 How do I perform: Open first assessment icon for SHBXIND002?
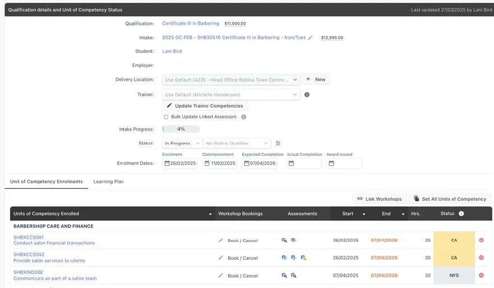tap(284, 276)
